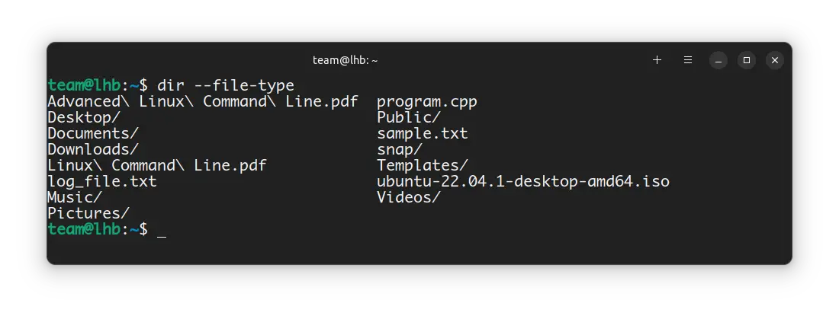The height and width of the screenshot is (316, 839).
Task: Click program.cpp in the output
Action: pos(427,101)
